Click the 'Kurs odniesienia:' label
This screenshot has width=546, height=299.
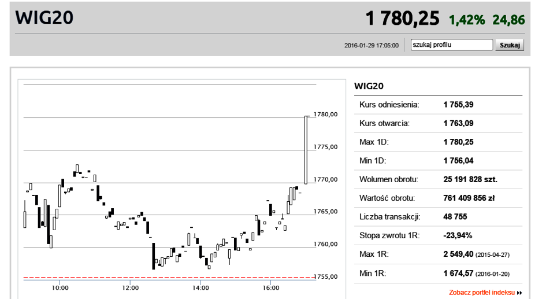click(389, 105)
